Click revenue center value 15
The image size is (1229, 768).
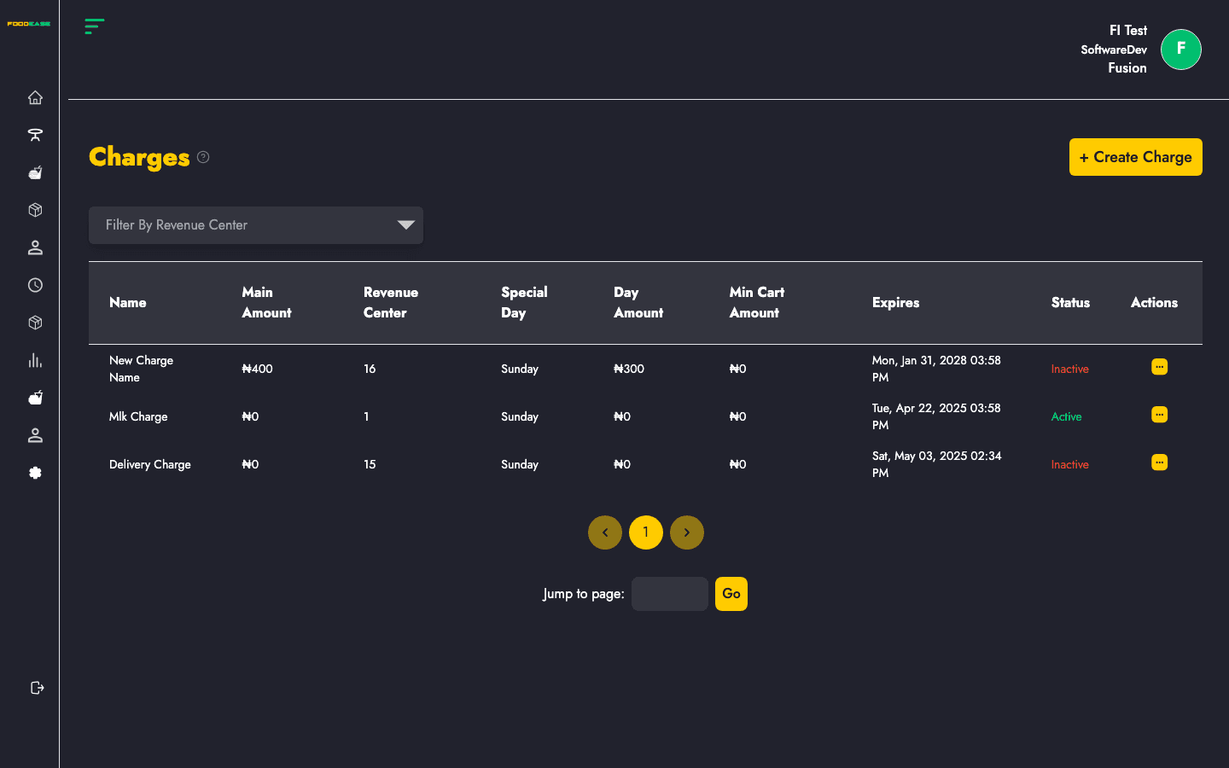[x=370, y=464]
